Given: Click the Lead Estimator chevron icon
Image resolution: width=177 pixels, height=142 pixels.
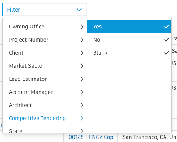Looking at the screenshot, I should click(82, 79).
